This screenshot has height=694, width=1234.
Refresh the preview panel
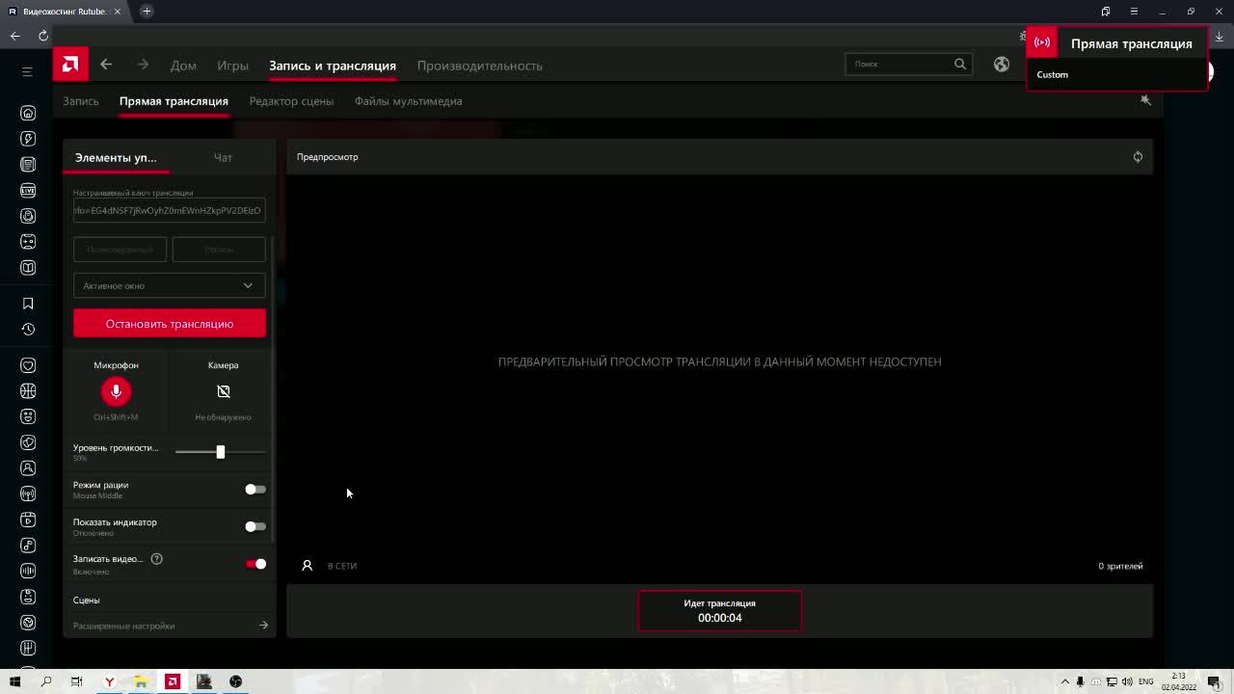tap(1138, 157)
